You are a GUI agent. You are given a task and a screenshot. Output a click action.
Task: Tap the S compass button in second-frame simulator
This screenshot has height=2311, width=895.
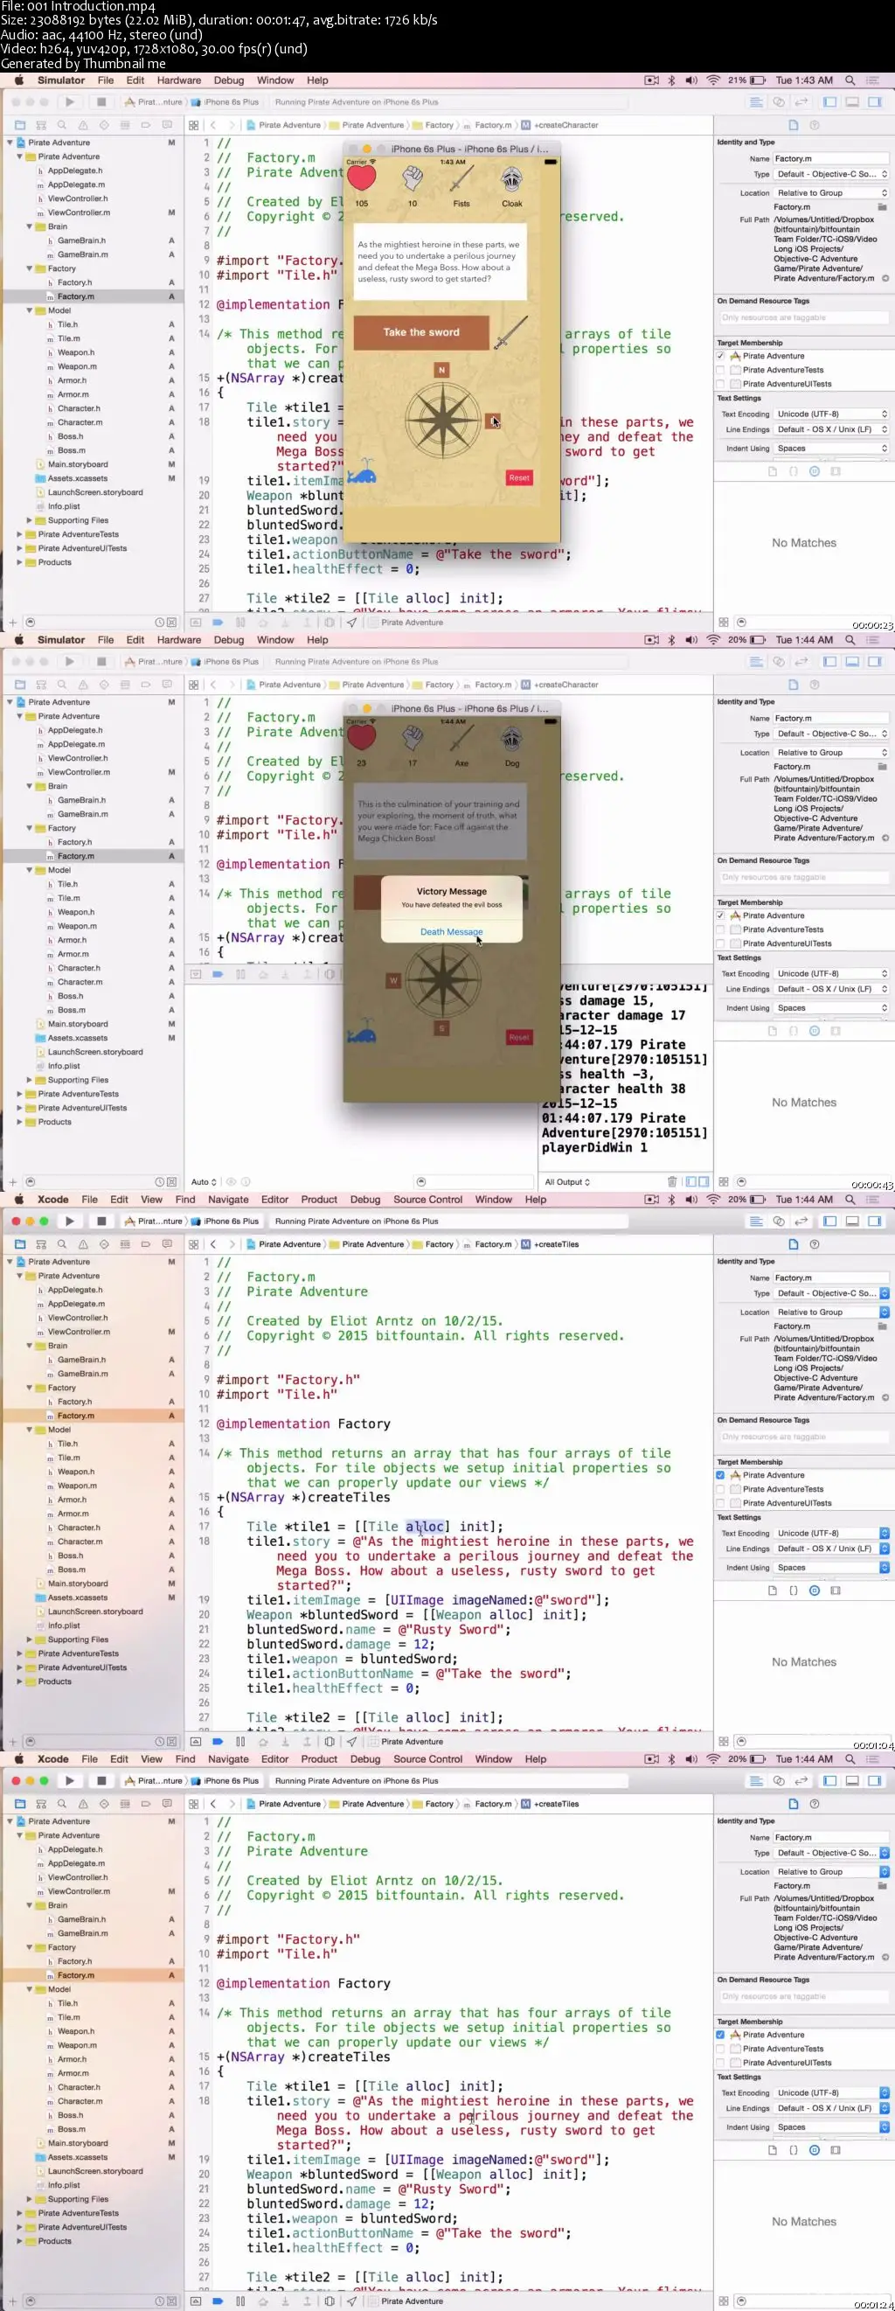(x=441, y=1027)
